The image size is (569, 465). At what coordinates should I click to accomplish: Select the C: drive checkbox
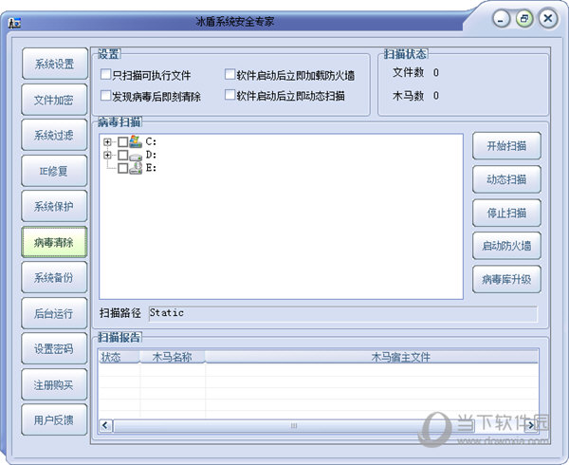tap(122, 141)
